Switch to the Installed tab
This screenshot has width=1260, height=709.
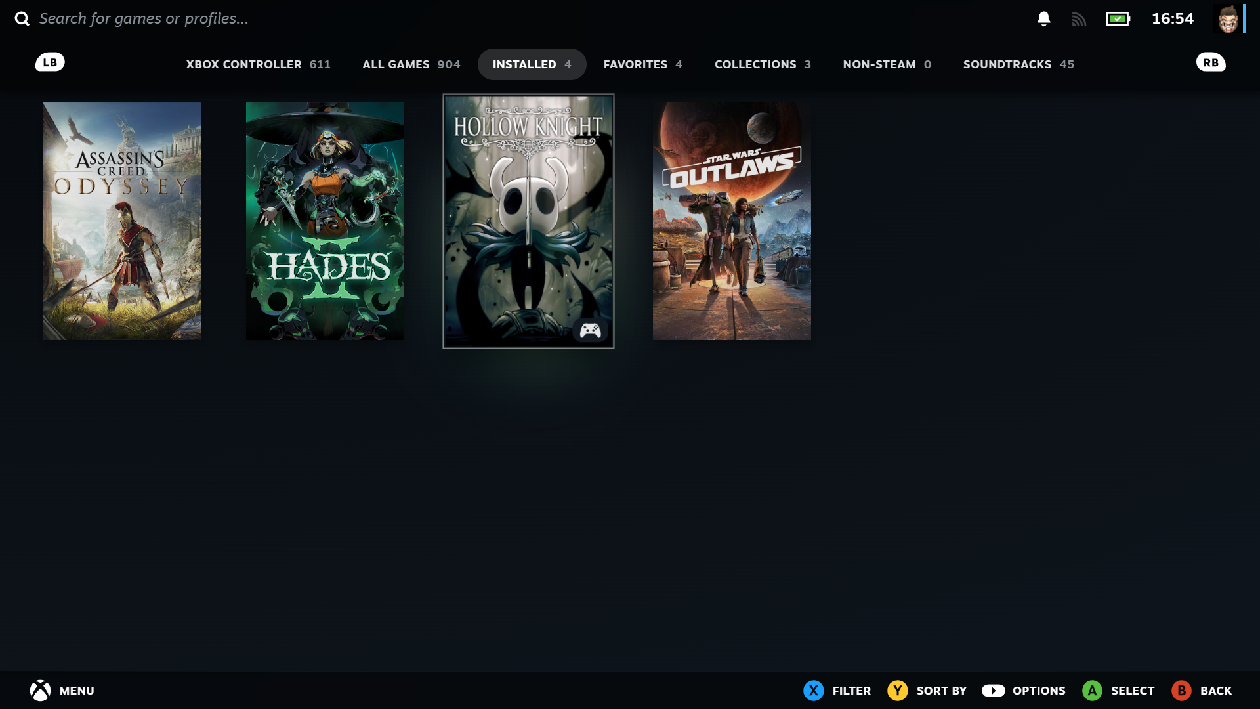click(532, 64)
